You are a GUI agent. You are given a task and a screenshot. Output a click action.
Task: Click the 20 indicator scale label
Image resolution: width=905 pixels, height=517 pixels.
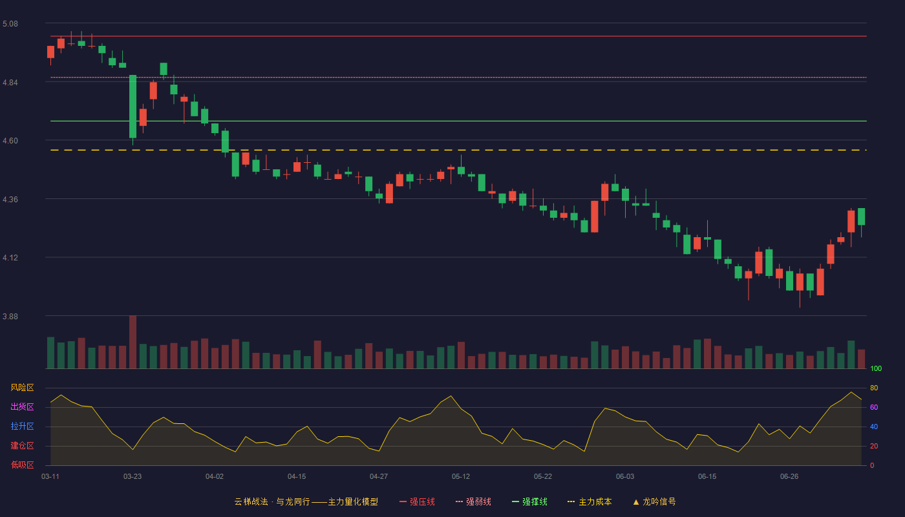point(874,446)
